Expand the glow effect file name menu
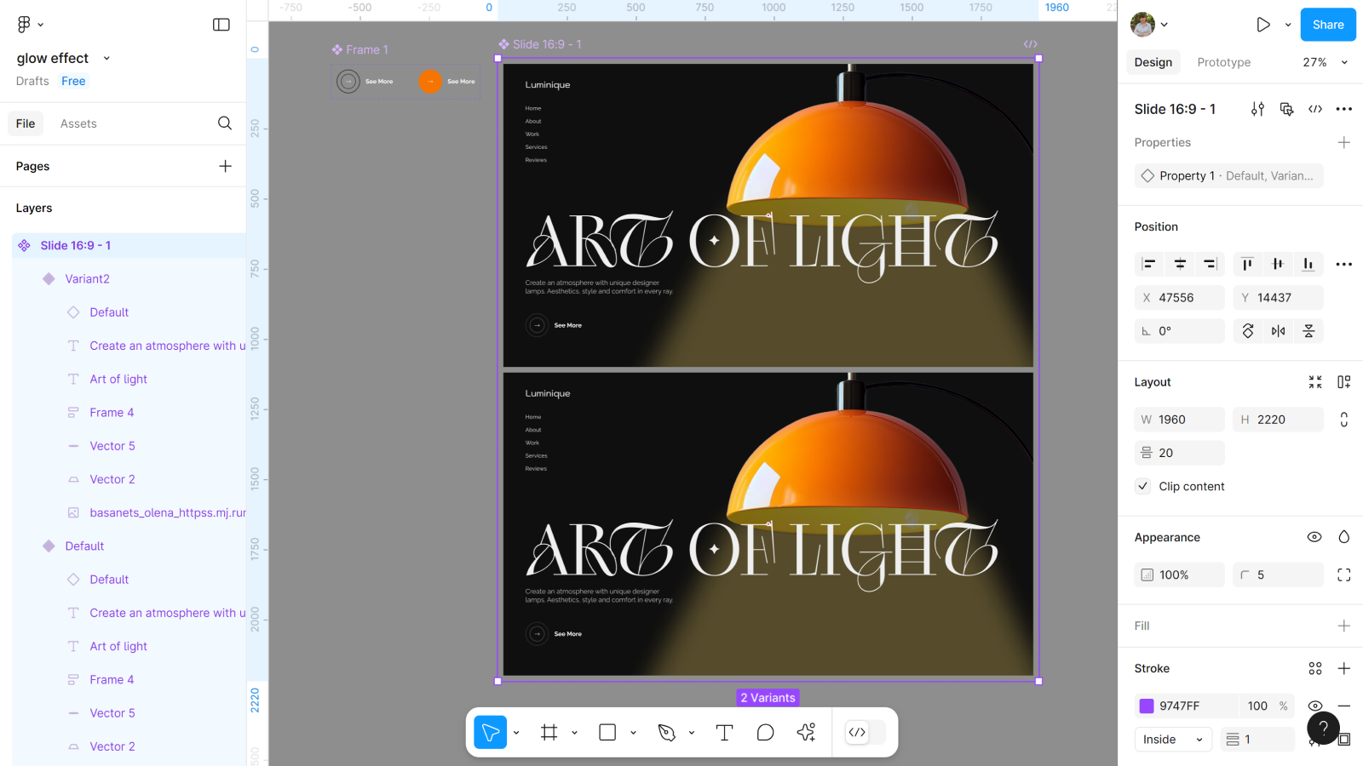Screen dimensions: 1363x766 pyautogui.click(x=106, y=59)
